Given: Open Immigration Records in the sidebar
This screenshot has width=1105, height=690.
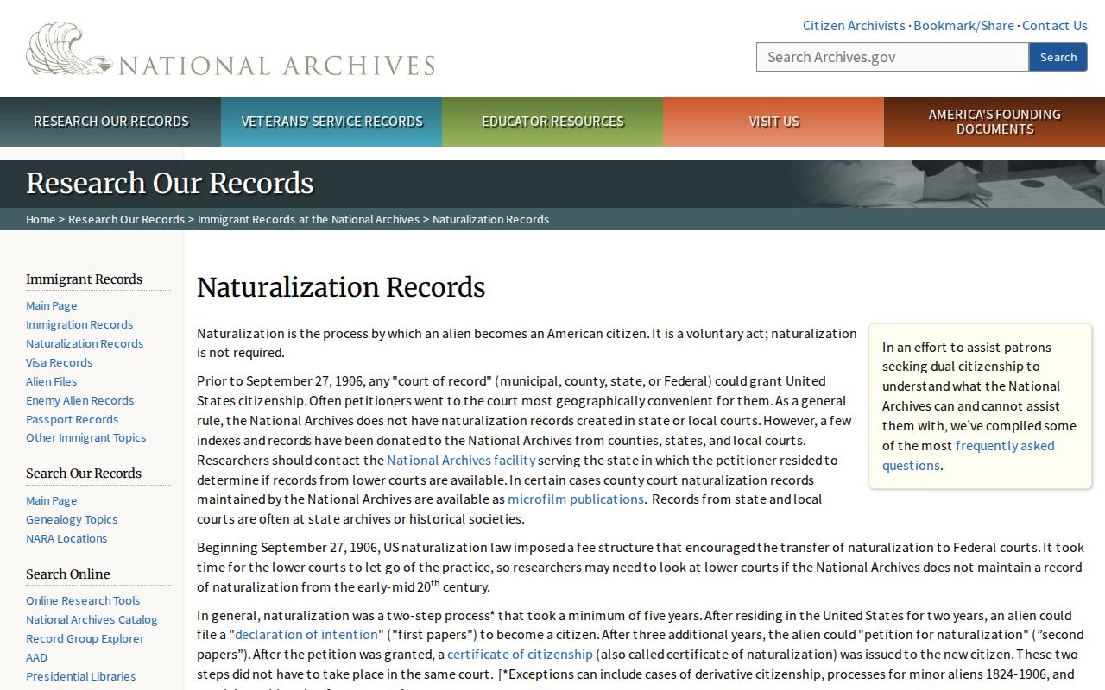Looking at the screenshot, I should (x=79, y=324).
